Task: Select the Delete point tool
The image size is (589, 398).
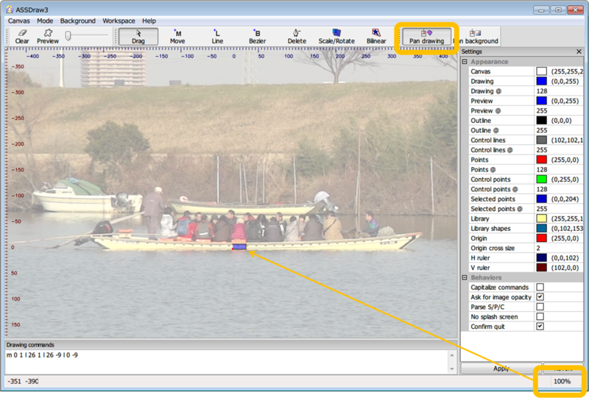Action: point(297,37)
